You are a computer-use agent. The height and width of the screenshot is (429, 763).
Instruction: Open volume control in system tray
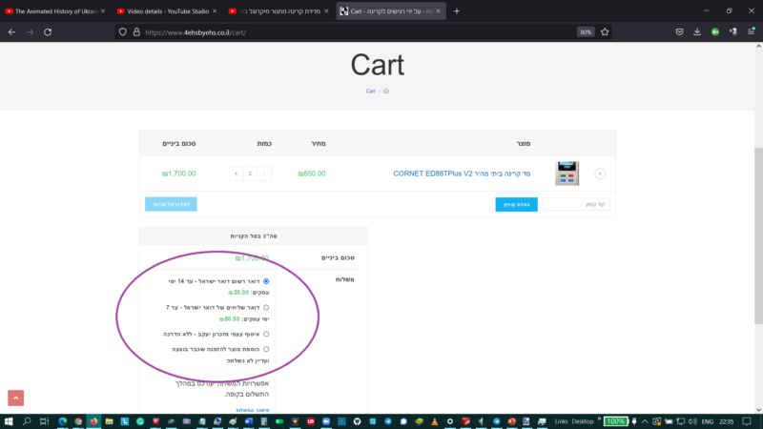coord(692,421)
